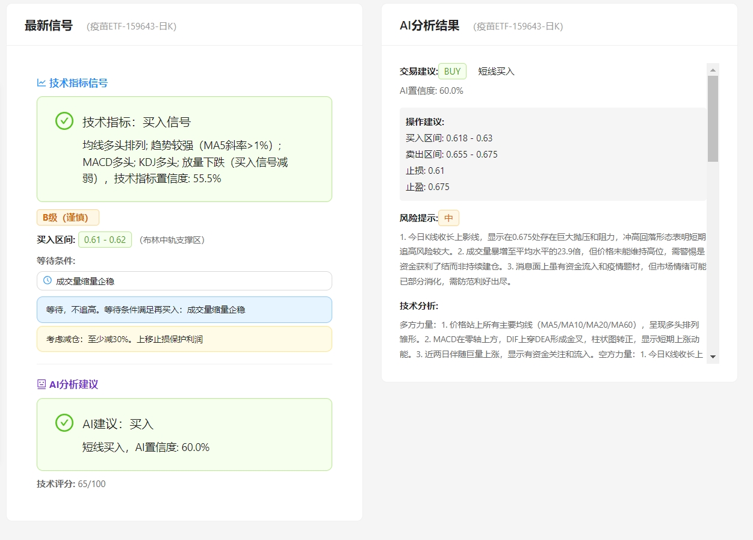753x540 pixels.
Task: Open the AI分析建议 section heading
Action: coord(73,384)
